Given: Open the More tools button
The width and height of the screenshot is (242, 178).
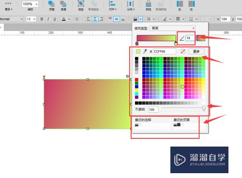Looking at the screenshot, I should [x=8, y=6].
